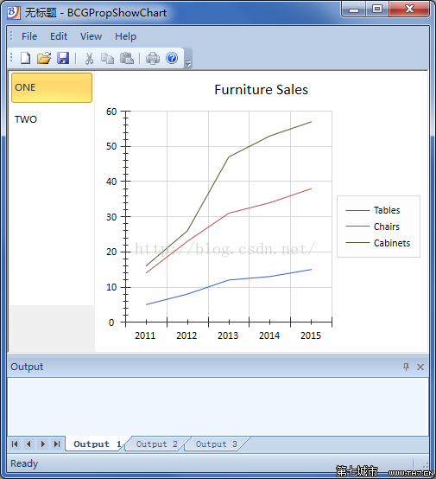
Task: Open the View menu
Action: (x=91, y=36)
